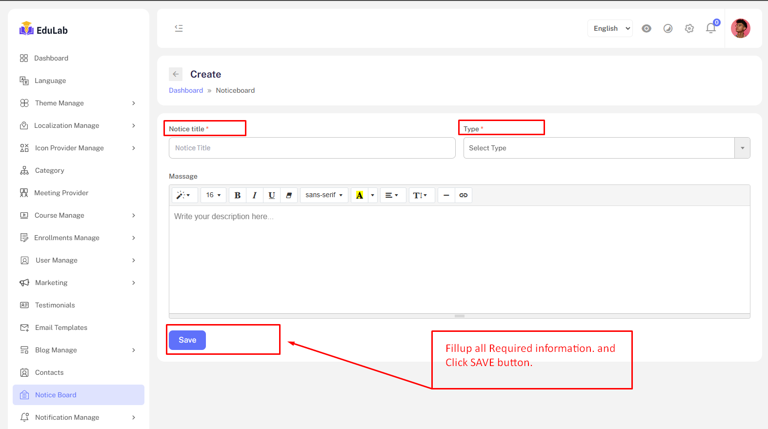Open the notifications bell icon
768x429 pixels.
click(711, 28)
